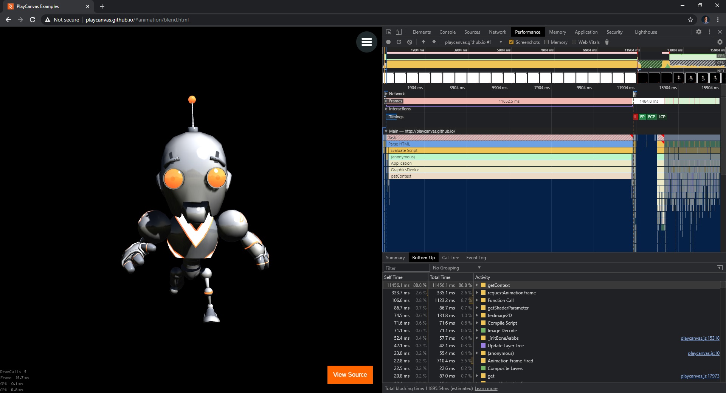Click the load profile upload icon
This screenshot has width=726, height=393.
[x=423, y=42]
